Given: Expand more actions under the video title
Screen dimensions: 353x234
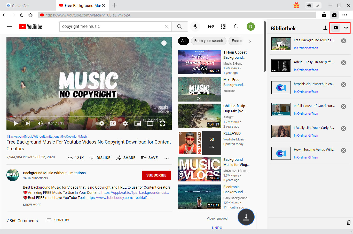Looking at the screenshot, I should tap(167, 158).
